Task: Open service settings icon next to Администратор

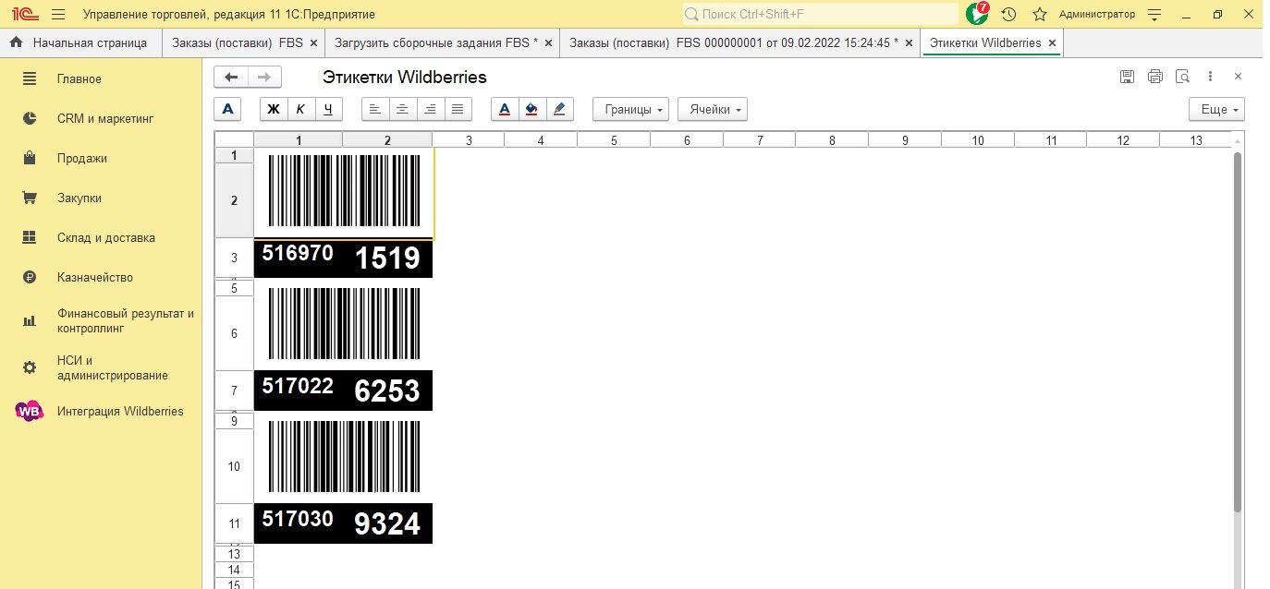Action: (1154, 14)
